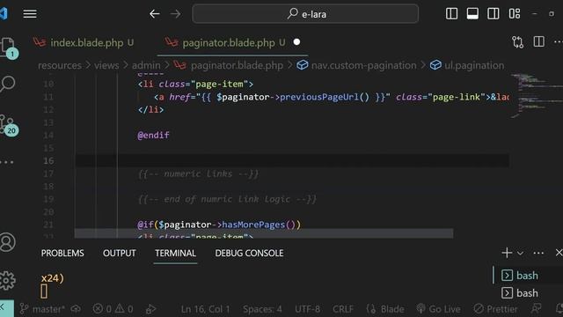Open the PROBLEMS panel tab

(62, 254)
